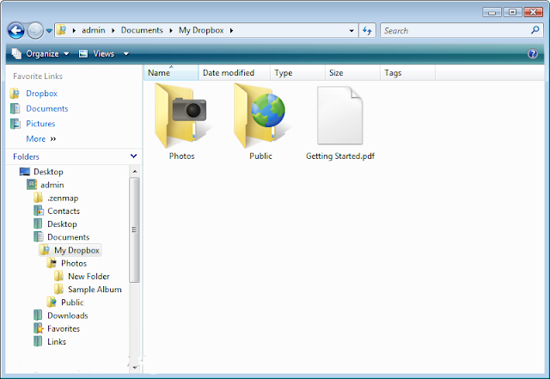Viewport: 550px width, 379px height.
Task: Open the Documents favorite link
Action: click(x=47, y=108)
